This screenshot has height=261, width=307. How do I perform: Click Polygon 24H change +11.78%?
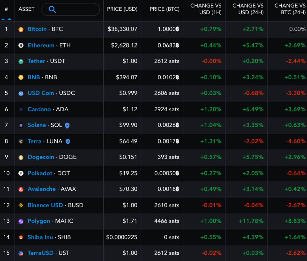[251, 221]
